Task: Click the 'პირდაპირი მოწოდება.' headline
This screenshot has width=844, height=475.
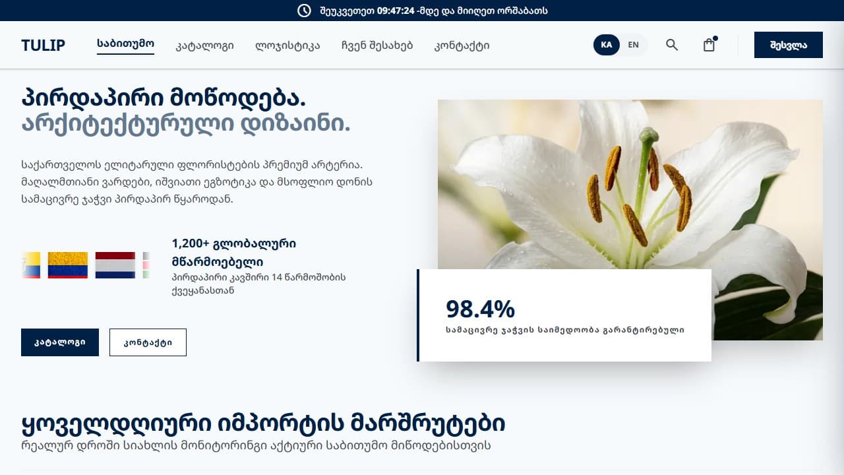Action: pos(164,98)
